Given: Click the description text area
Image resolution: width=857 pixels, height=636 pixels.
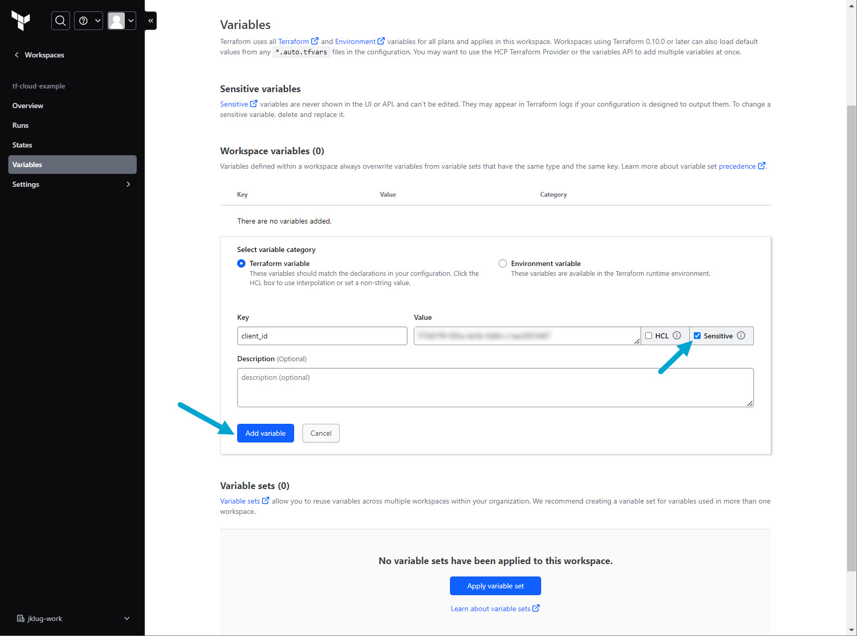Looking at the screenshot, I should point(495,387).
